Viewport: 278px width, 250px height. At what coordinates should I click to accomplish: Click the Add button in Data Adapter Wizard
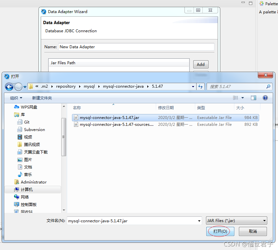201,64
